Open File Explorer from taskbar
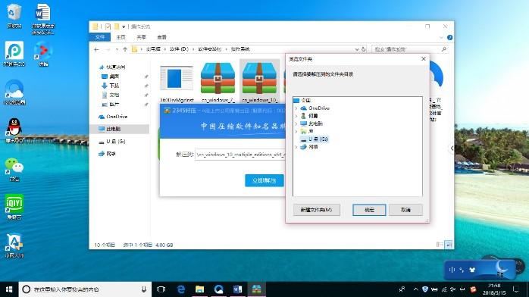Viewport: 529px width, 297px height. 200,289
